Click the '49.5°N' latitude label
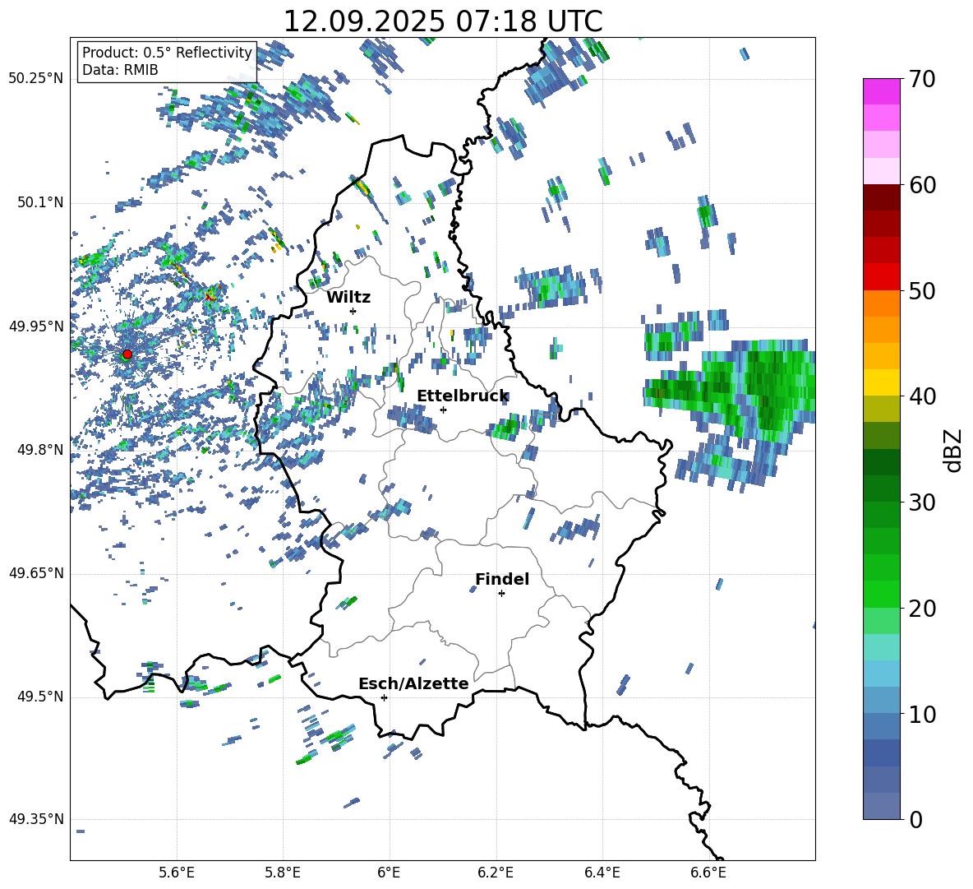 [40, 697]
